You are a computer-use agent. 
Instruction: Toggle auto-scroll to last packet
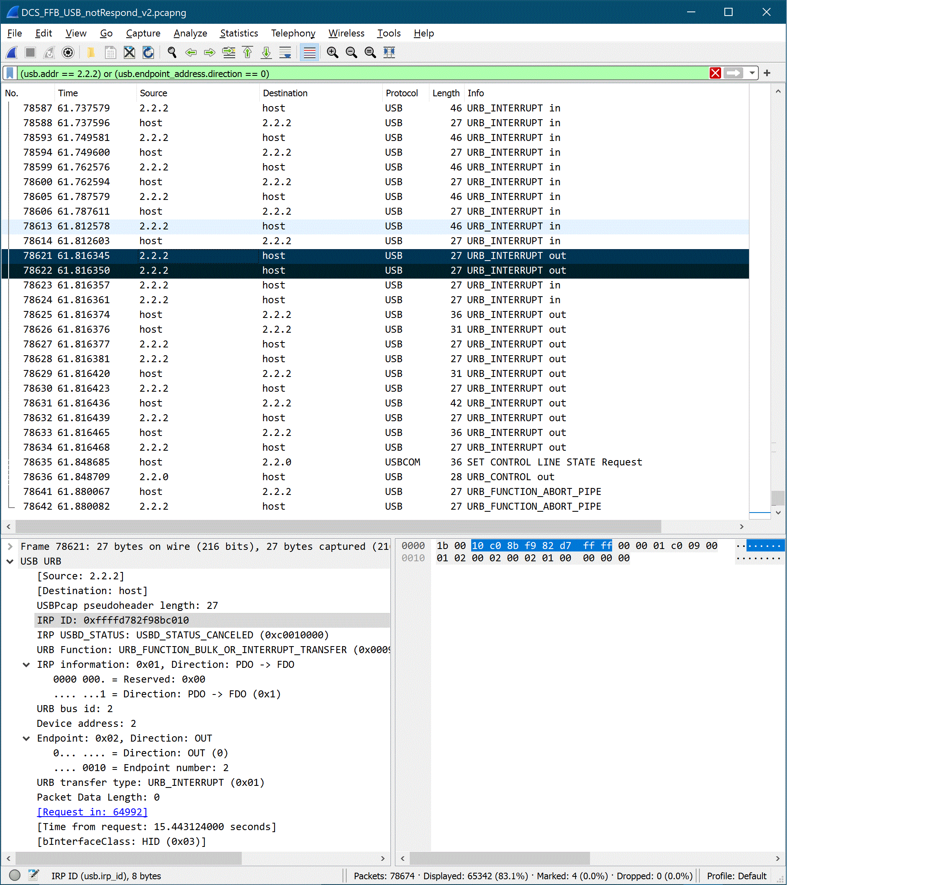tap(286, 52)
